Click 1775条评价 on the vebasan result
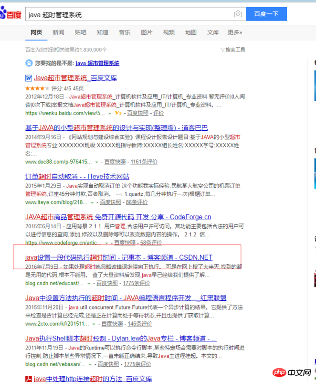 click(137, 364)
